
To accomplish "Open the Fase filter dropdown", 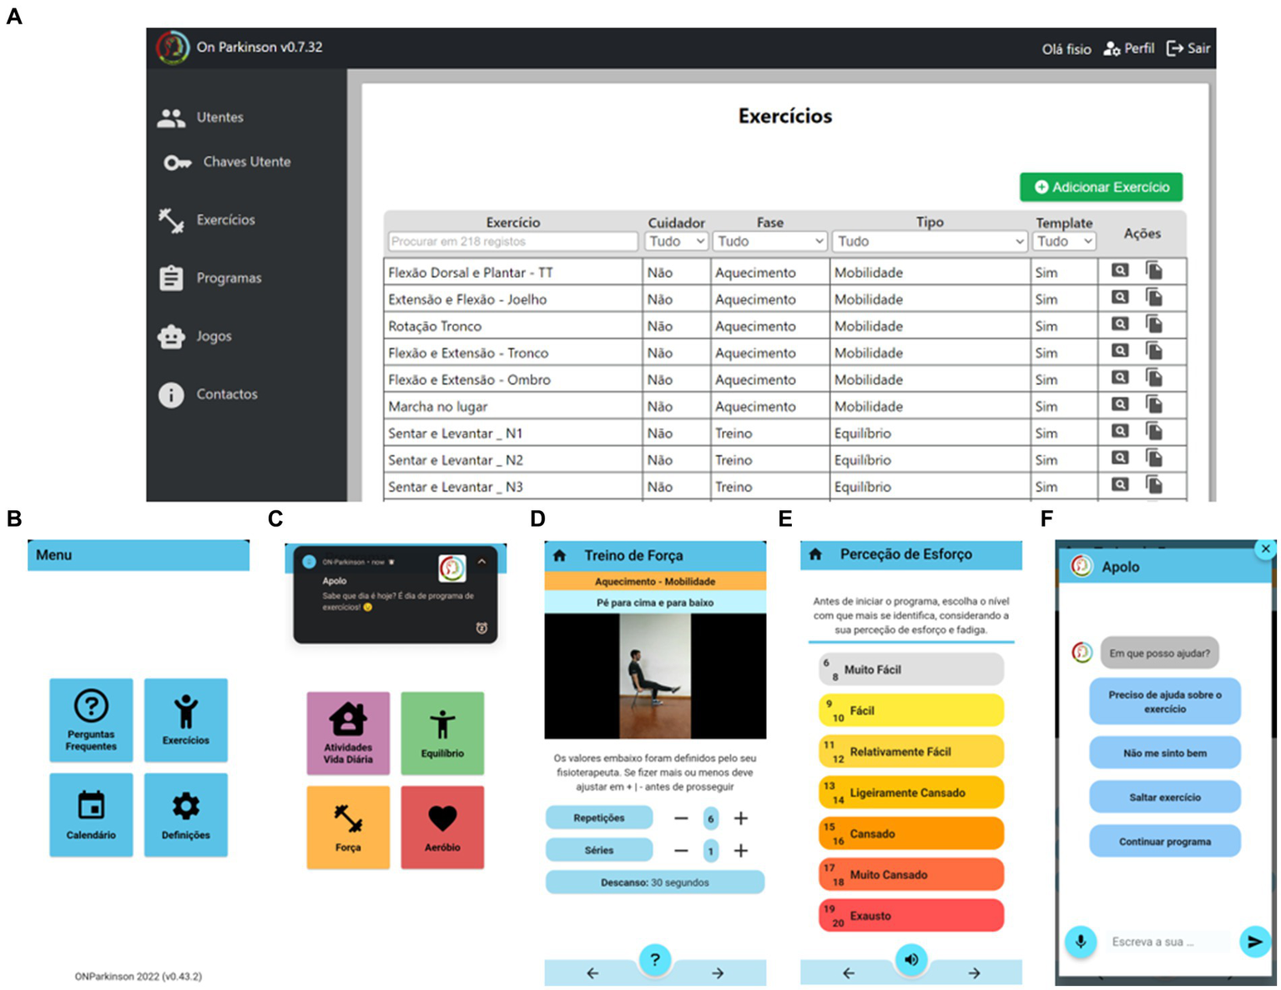I will [x=769, y=241].
